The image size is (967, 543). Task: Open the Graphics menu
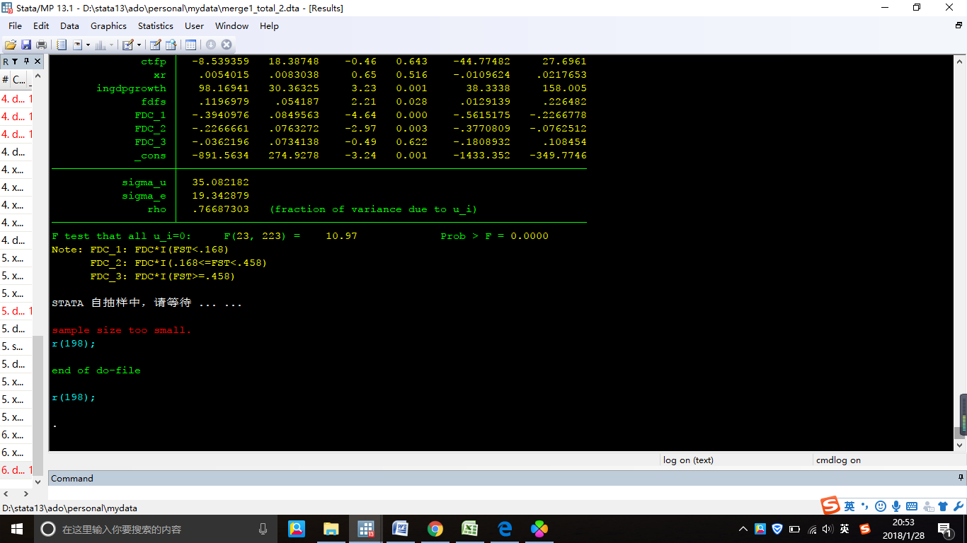[x=108, y=25]
